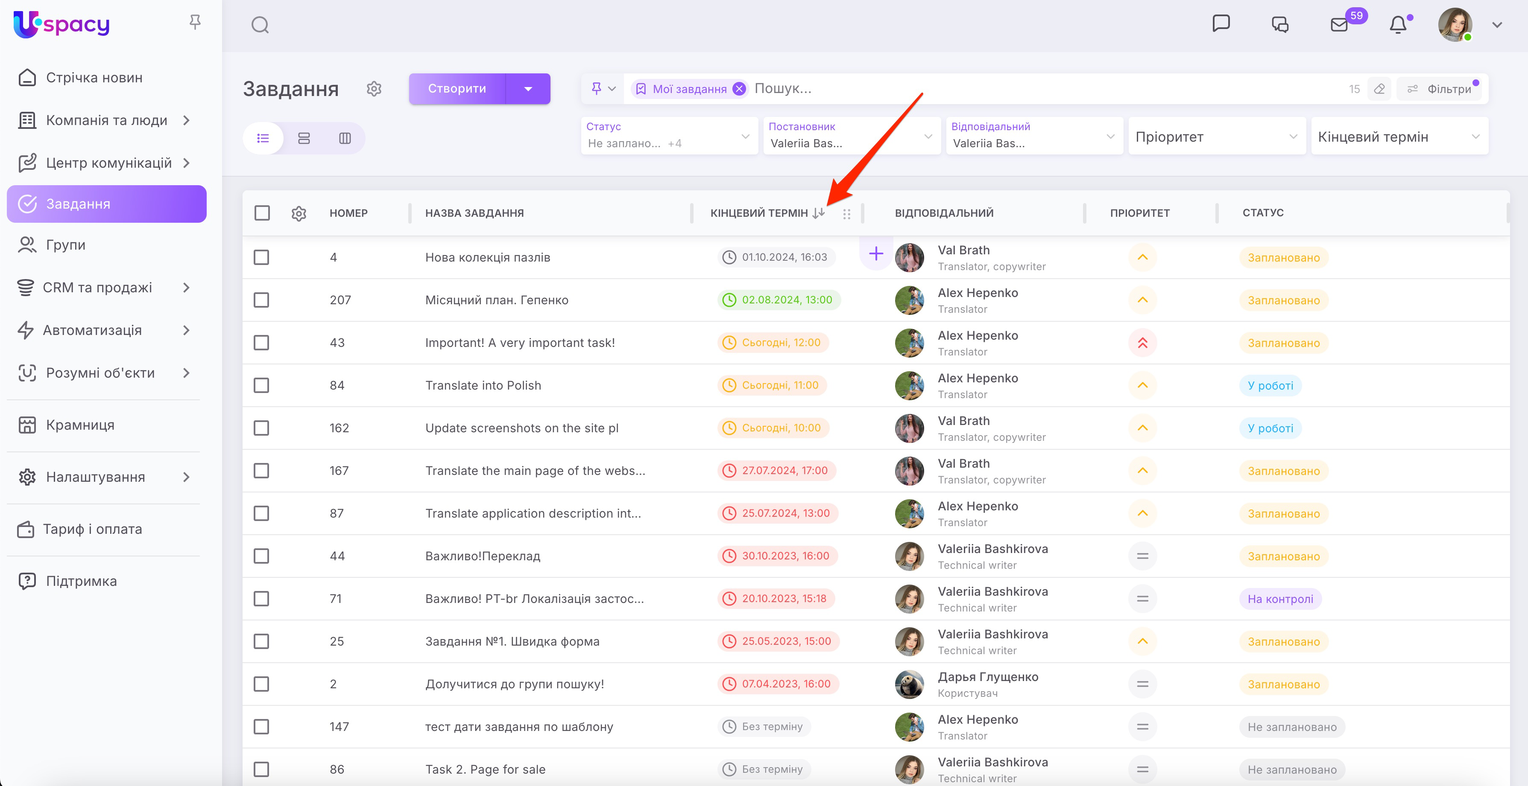The width and height of the screenshot is (1528, 786).
Task: Select all tasks with header checkbox
Action: (262, 213)
